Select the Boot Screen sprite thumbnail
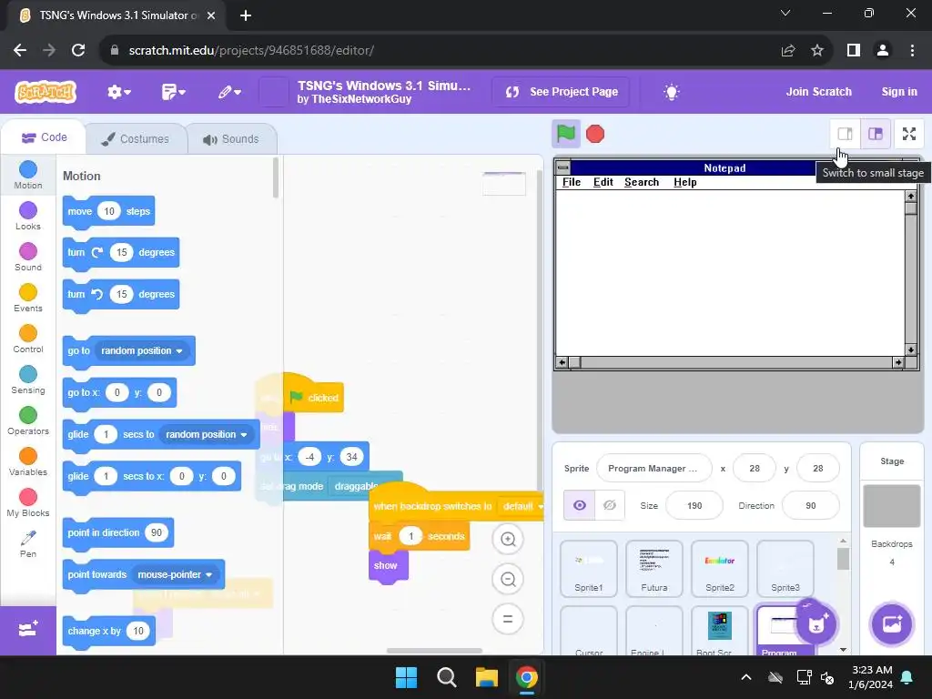The image size is (932, 699). click(x=720, y=632)
